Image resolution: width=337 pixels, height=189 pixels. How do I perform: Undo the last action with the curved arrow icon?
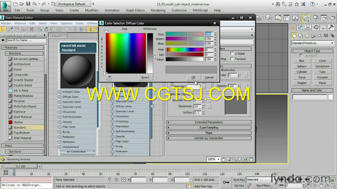(x=35, y=4)
